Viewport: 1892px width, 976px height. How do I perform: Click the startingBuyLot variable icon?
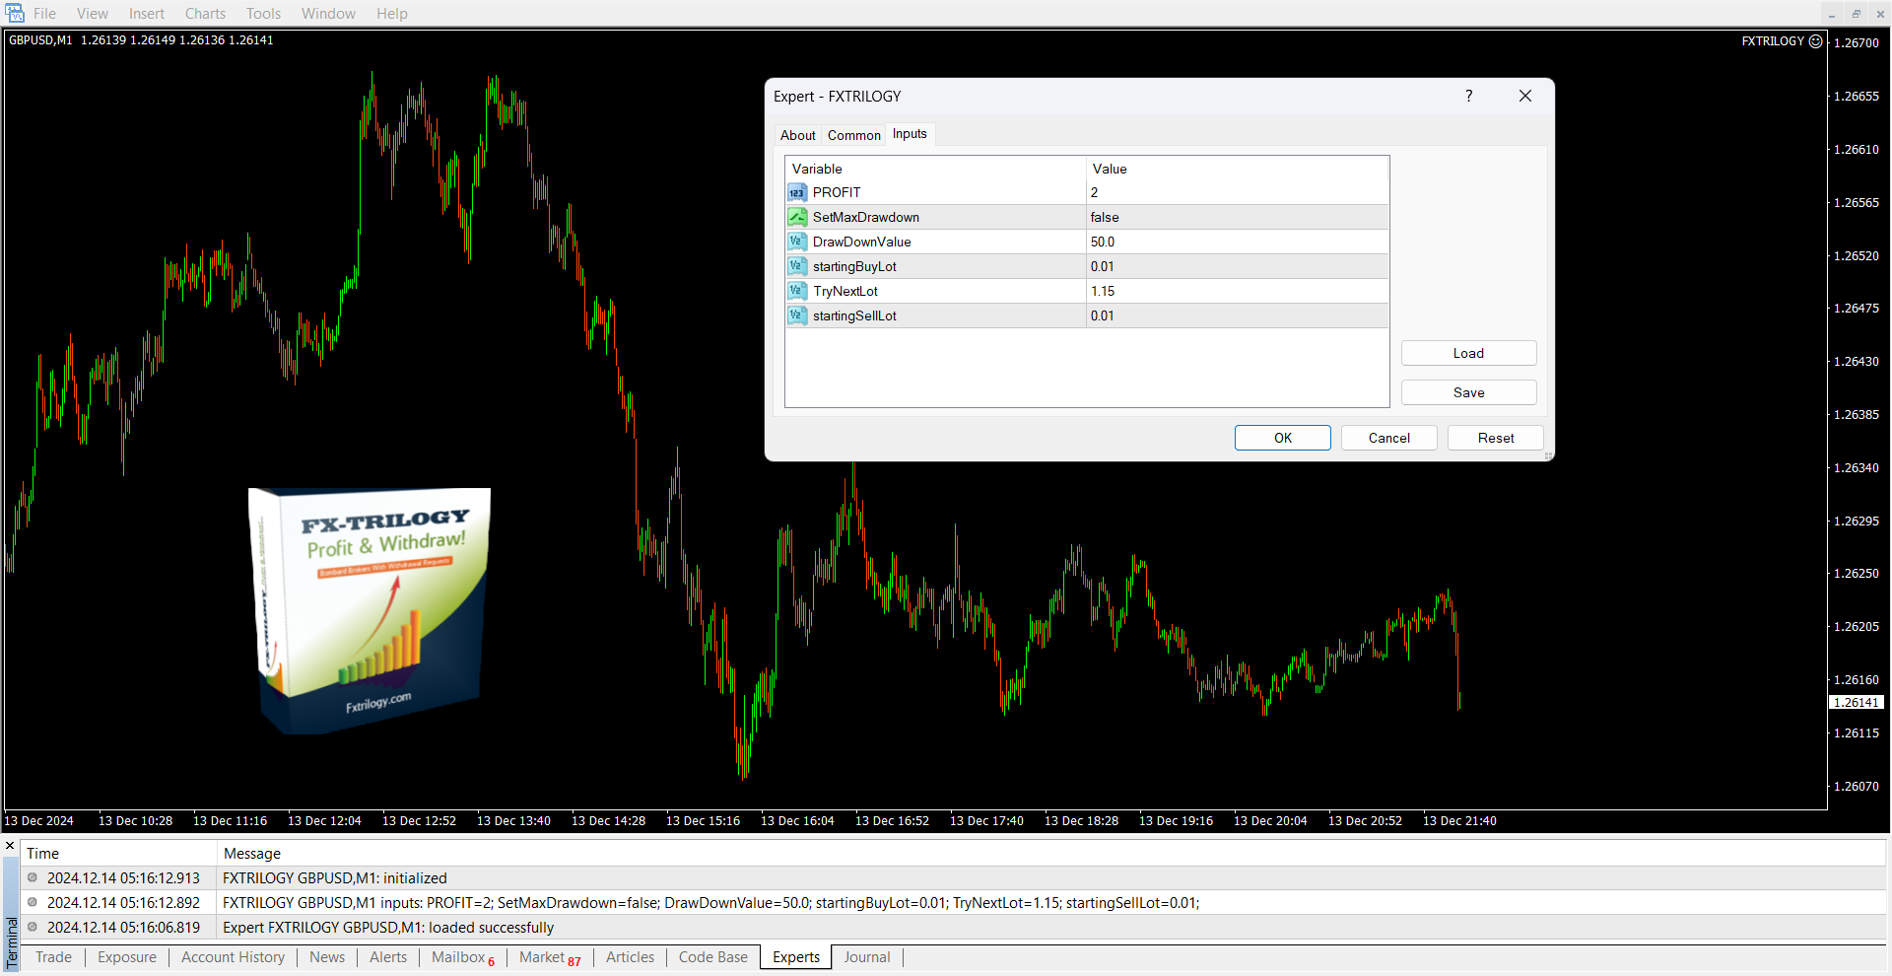coord(796,267)
